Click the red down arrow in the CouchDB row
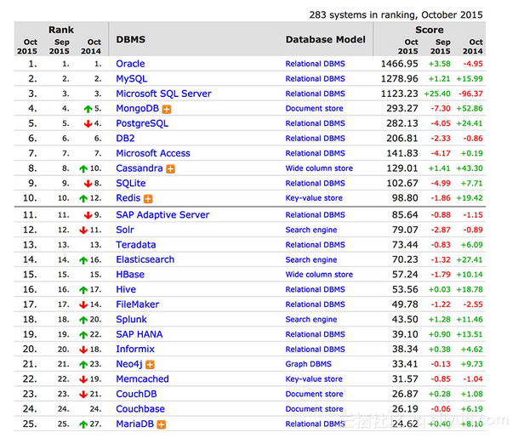The height and width of the screenshot is (438, 518). click(x=83, y=395)
